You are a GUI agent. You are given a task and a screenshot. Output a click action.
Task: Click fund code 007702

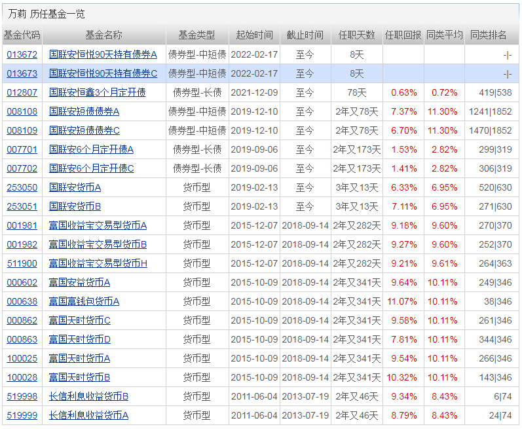pos(22,168)
